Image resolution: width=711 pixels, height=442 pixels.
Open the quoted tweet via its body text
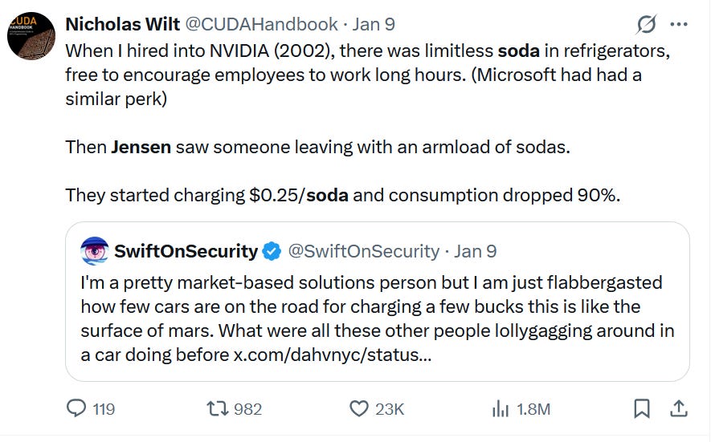point(370,308)
